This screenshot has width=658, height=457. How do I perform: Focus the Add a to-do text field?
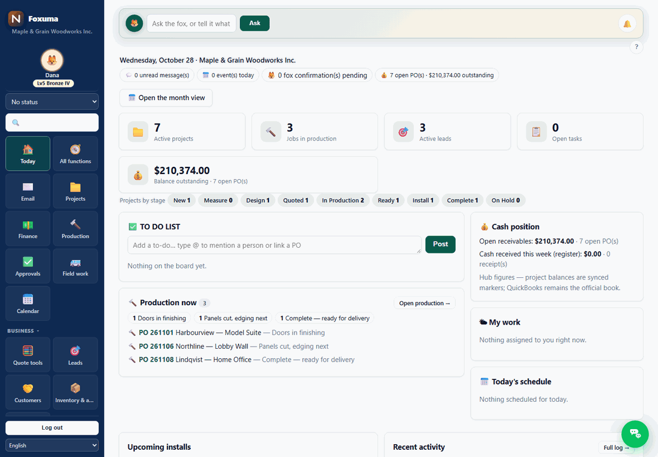pos(274,245)
